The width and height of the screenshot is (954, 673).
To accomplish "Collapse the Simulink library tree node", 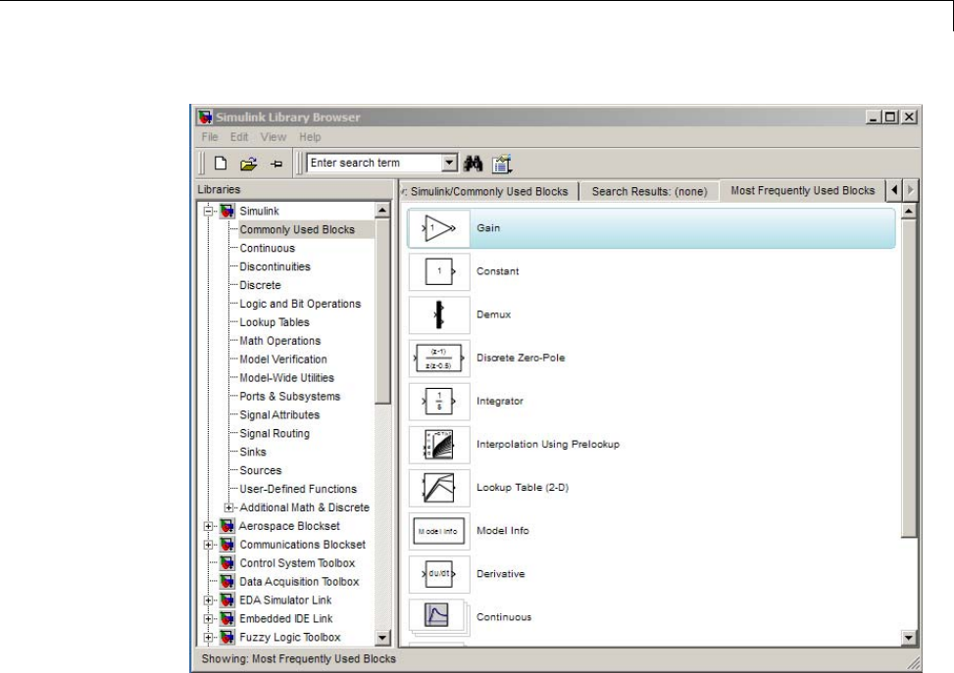I will pos(208,211).
